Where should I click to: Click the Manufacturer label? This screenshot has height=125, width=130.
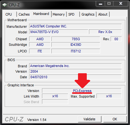coord(17,26)
